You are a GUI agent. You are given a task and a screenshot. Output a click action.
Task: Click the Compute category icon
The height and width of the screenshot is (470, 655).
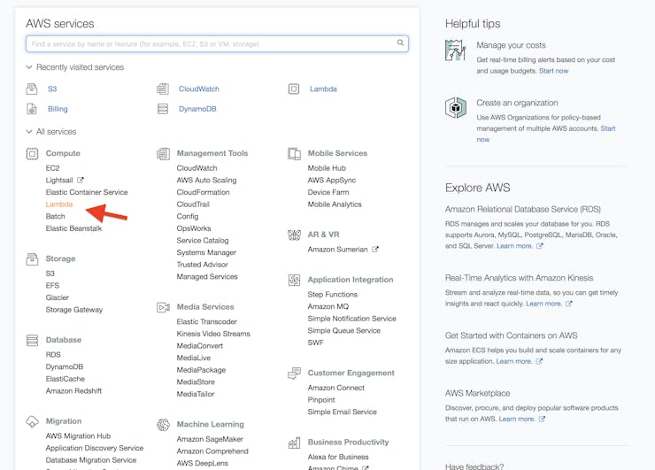tap(32, 154)
